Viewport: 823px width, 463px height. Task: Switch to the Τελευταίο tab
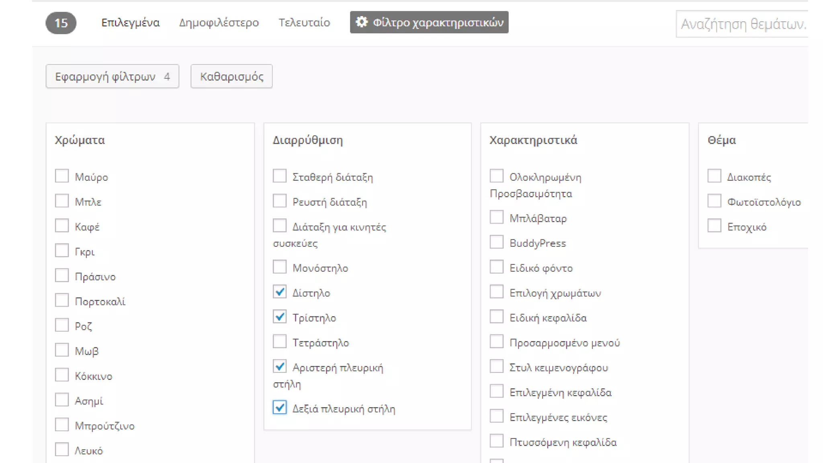(x=304, y=23)
